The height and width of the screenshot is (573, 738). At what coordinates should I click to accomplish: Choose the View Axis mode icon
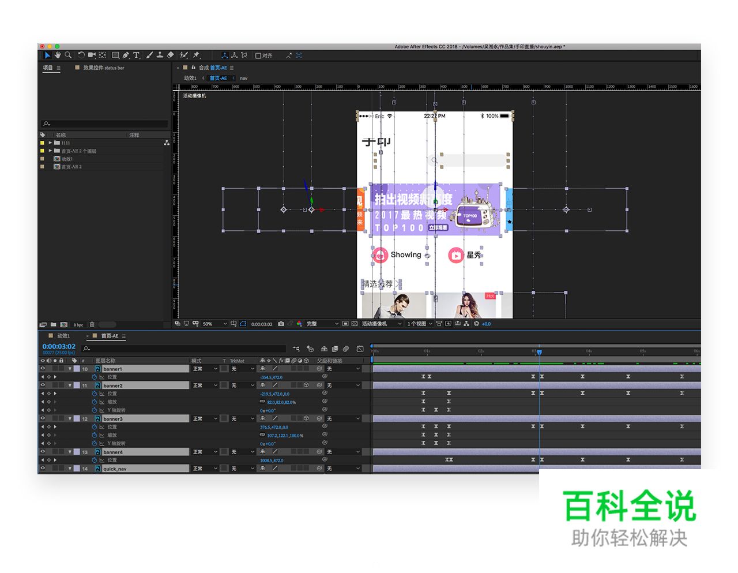[x=244, y=55]
